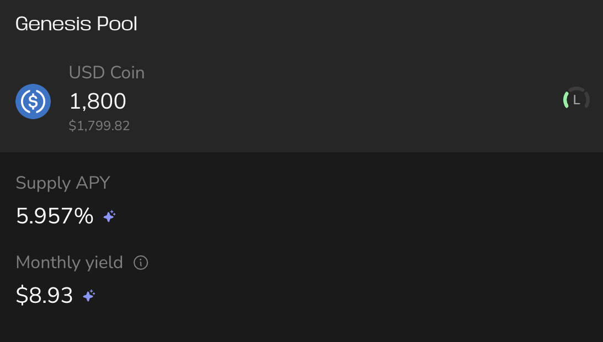Open the Monthly yield info tooltip icon
The width and height of the screenshot is (603, 342).
(x=141, y=263)
